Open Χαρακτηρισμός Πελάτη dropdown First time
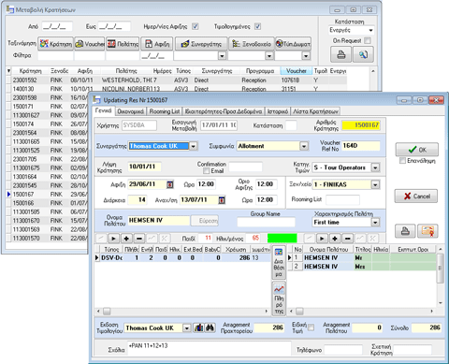Viewport: 449px width, 364px height. point(375,223)
